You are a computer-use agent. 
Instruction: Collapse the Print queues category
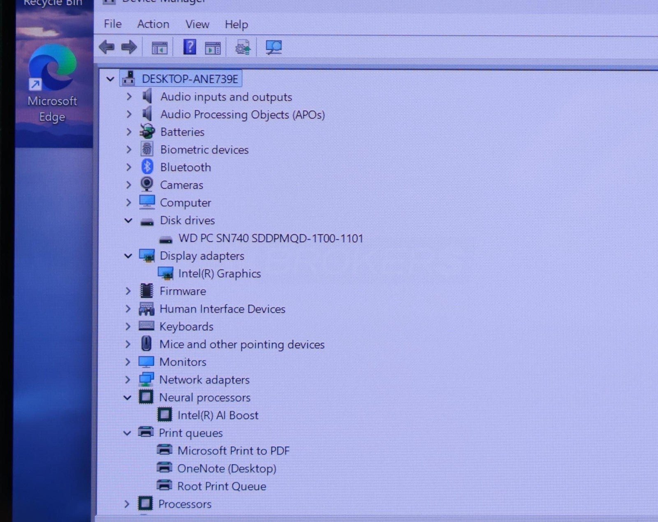127,433
